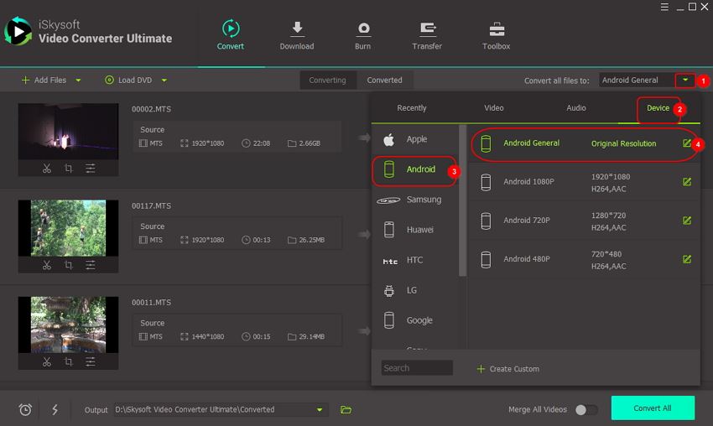Click trim scissors icon for 00002.MTS
The width and height of the screenshot is (713, 426).
tap(47, 169)
